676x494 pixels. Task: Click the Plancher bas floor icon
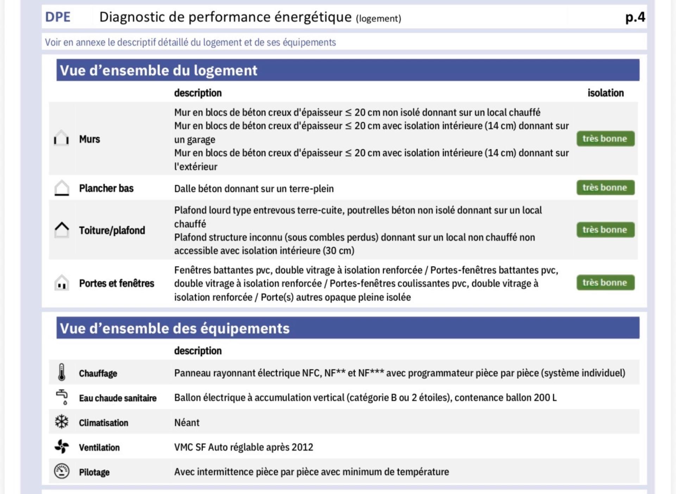pyautogui.click(x=62, y=188)
